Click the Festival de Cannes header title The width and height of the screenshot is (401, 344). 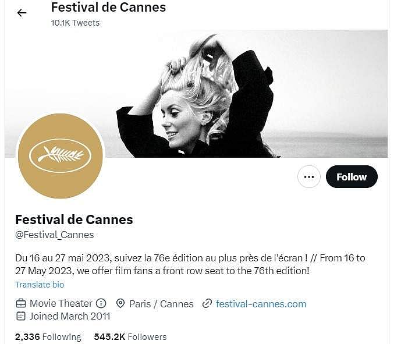click(x=108, y=8)
